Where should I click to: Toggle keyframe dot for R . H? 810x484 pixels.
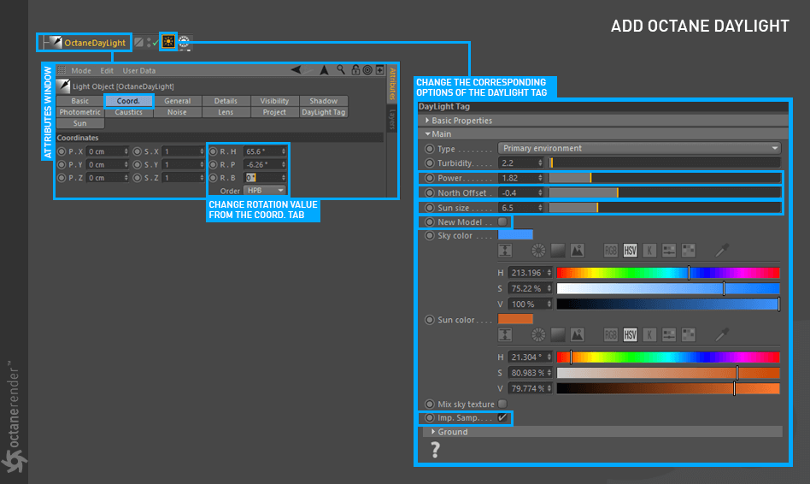(x=213, y=151)
